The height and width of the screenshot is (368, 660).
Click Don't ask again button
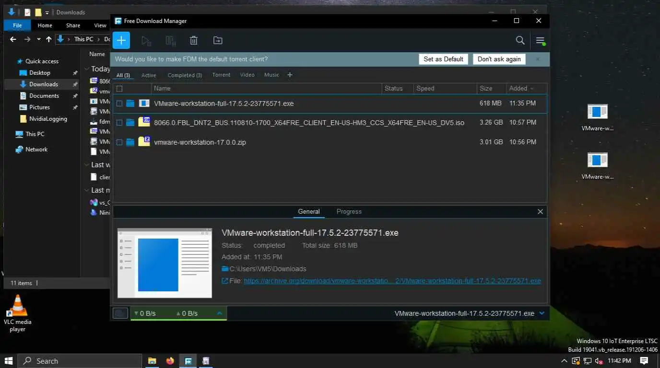[x=499, y=59]
